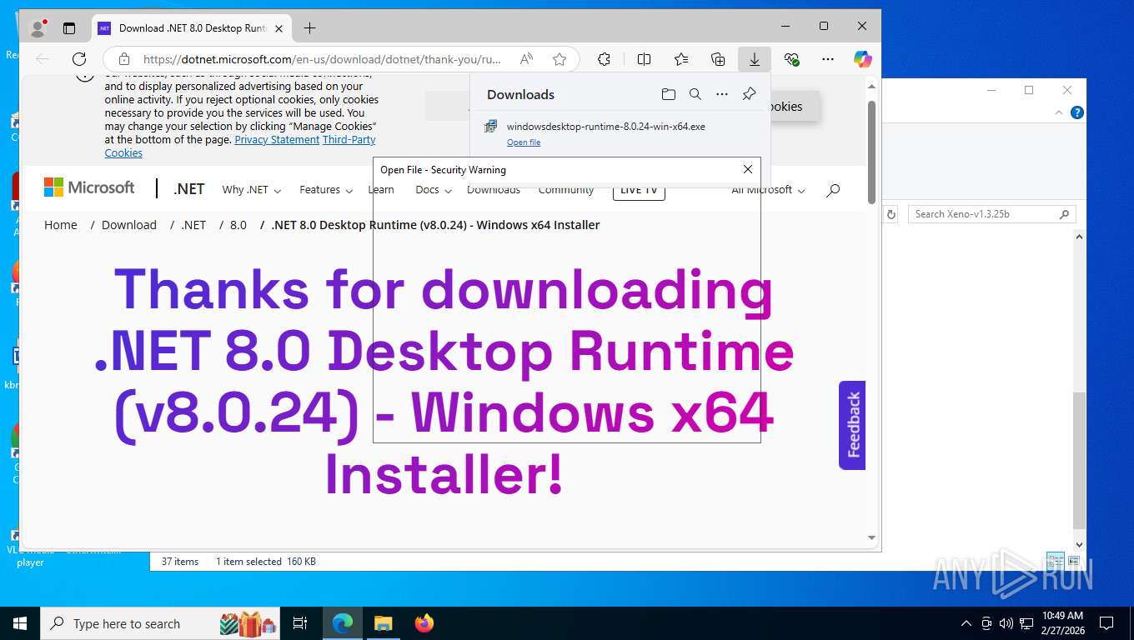Viewport: 1134px width, 640px height.
Task: Switch File Explorer to Large icons view
Action: [x=1074, y=561]
